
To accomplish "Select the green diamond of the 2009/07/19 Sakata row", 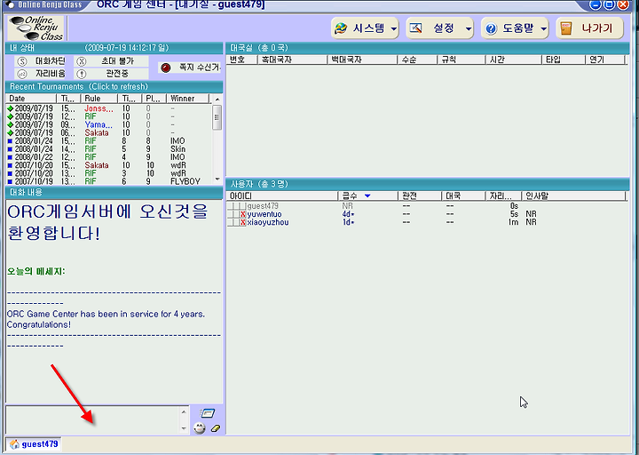I will click(10, 133).
